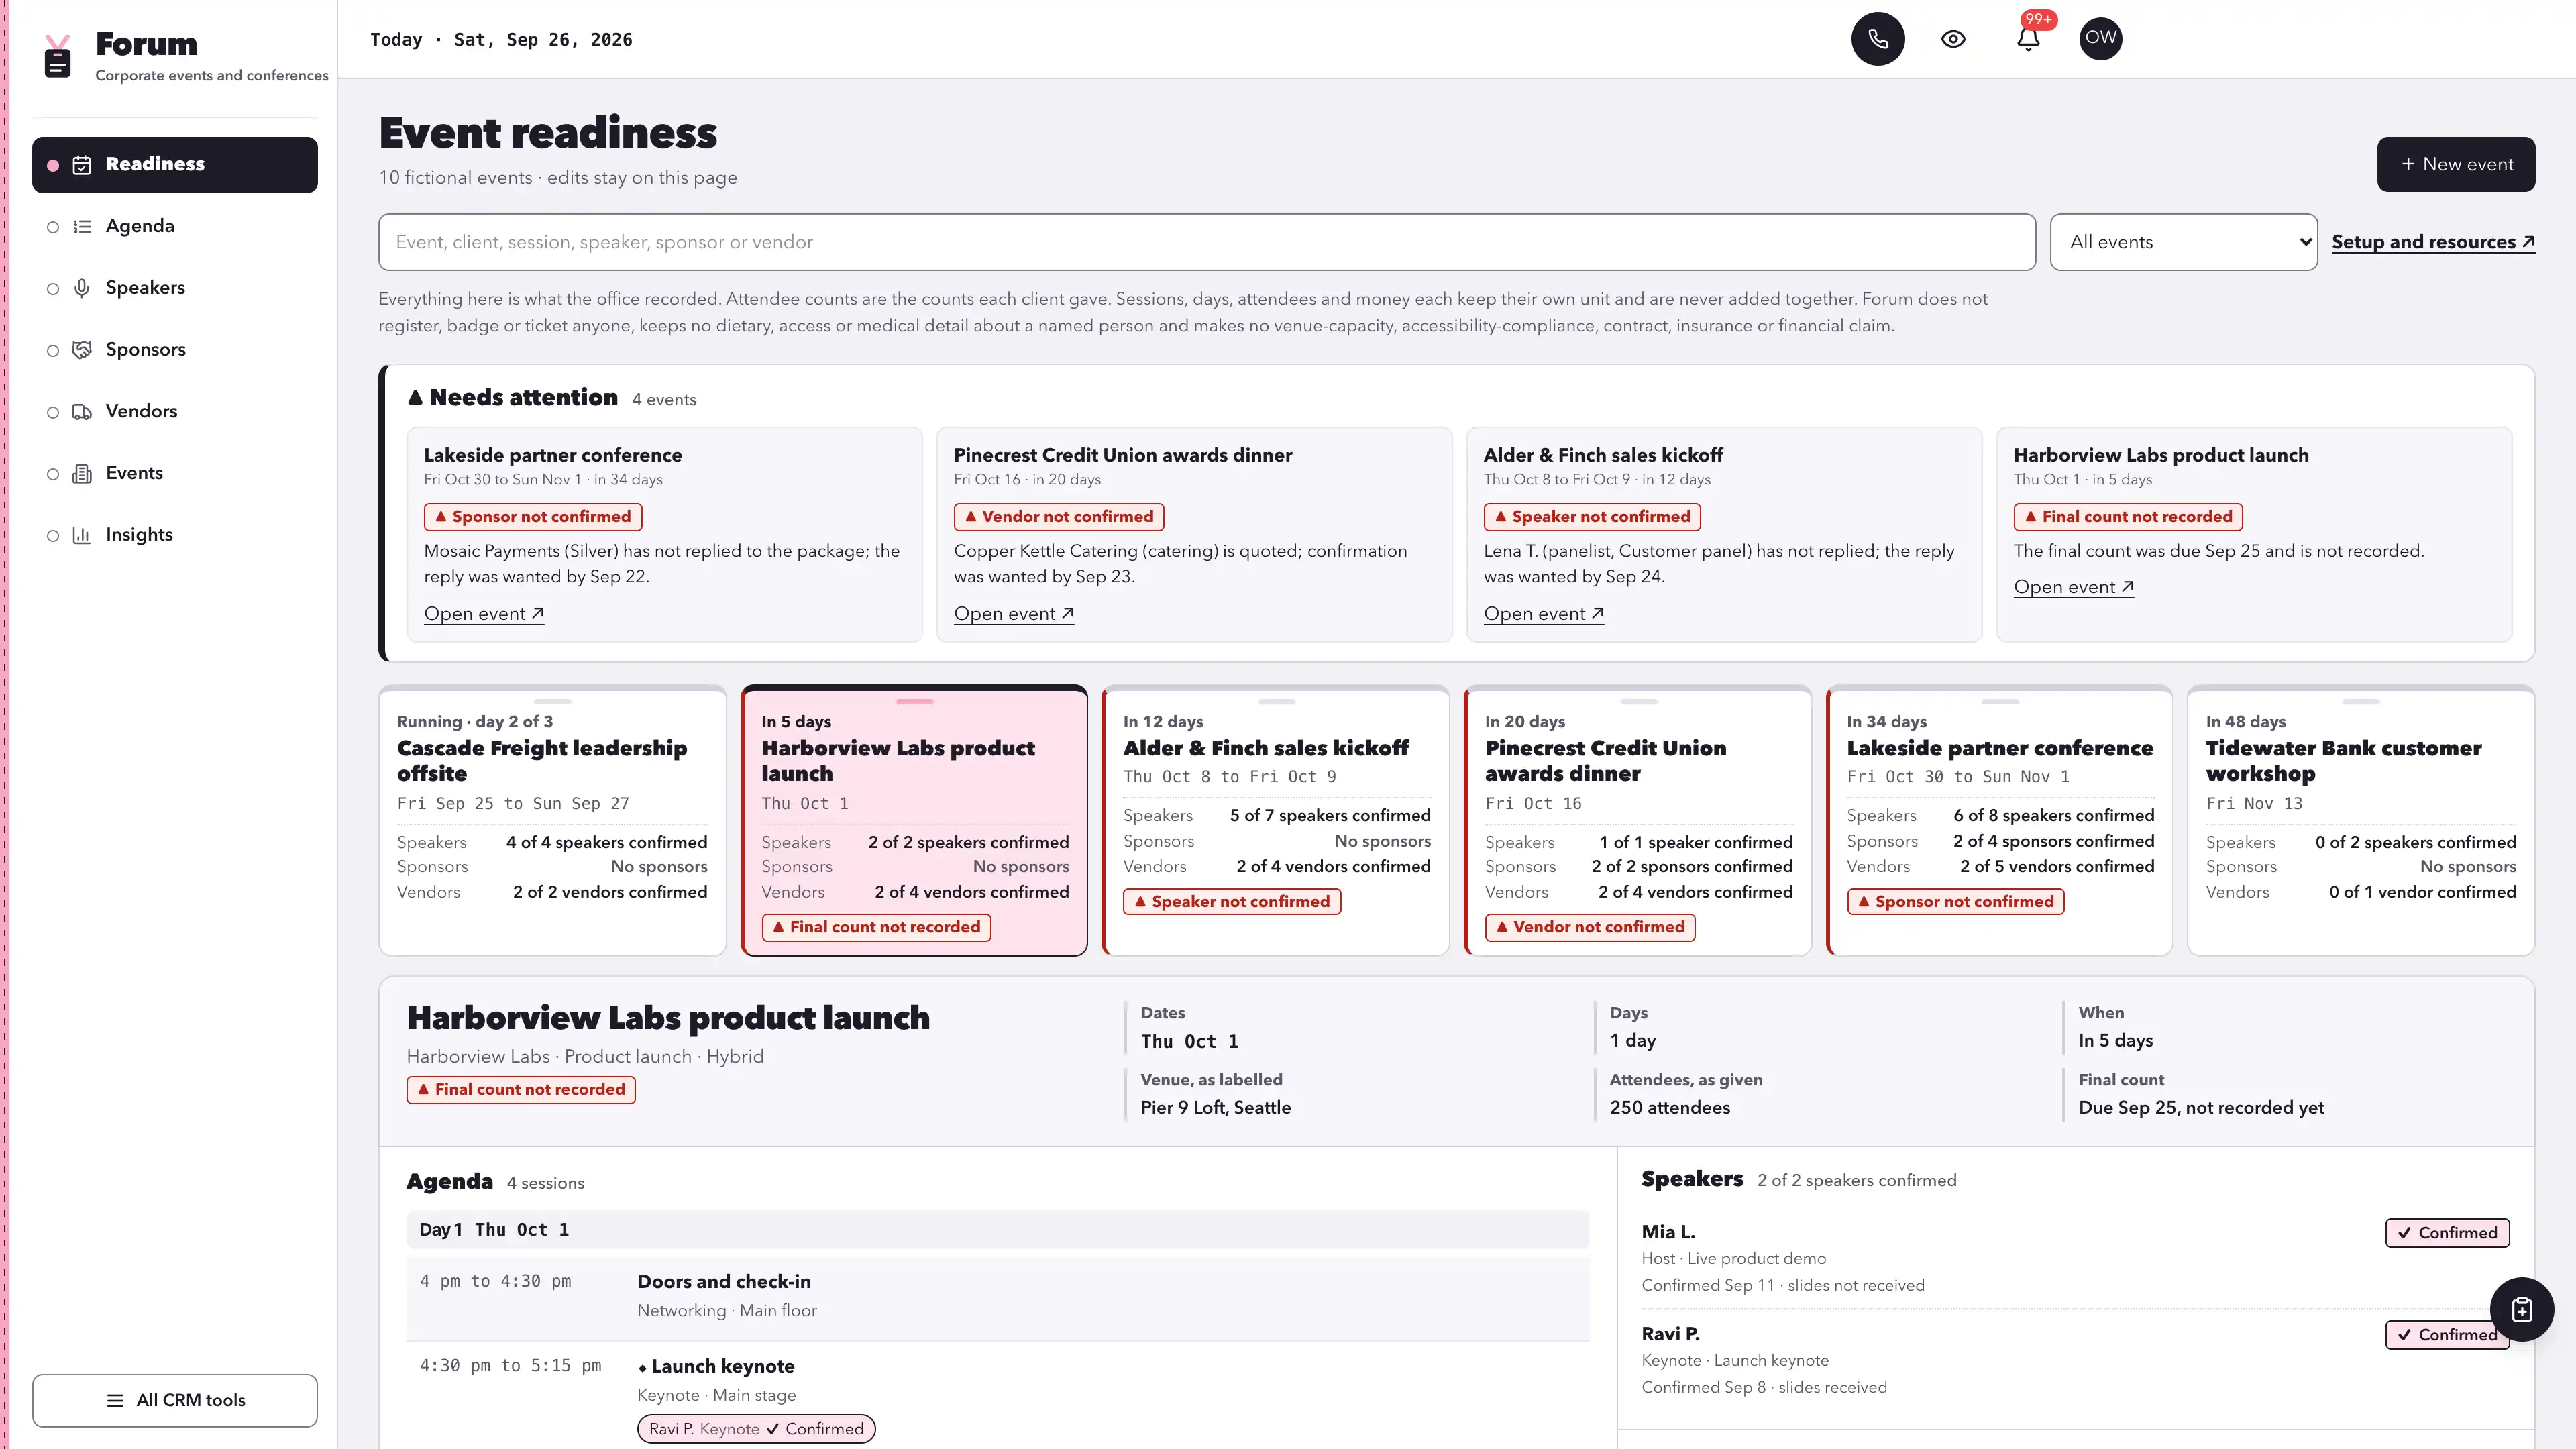Open the Vendors page

[175, 412]
